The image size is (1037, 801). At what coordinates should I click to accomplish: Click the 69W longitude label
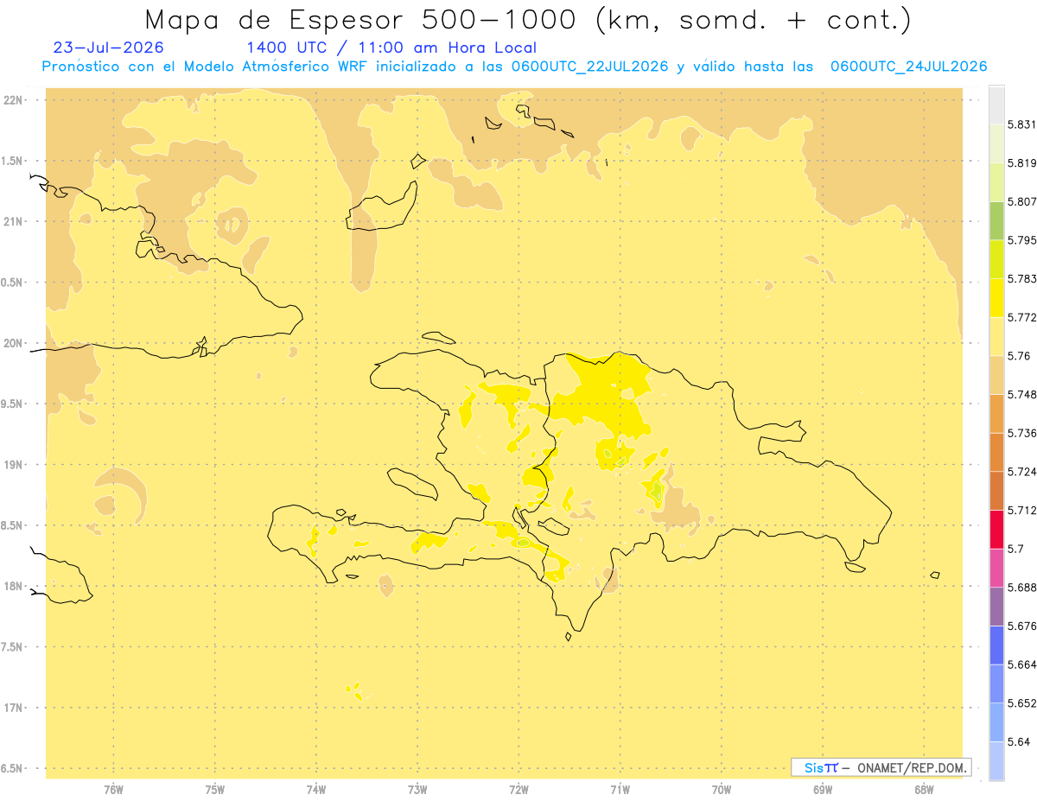click(x=823, y=790)
